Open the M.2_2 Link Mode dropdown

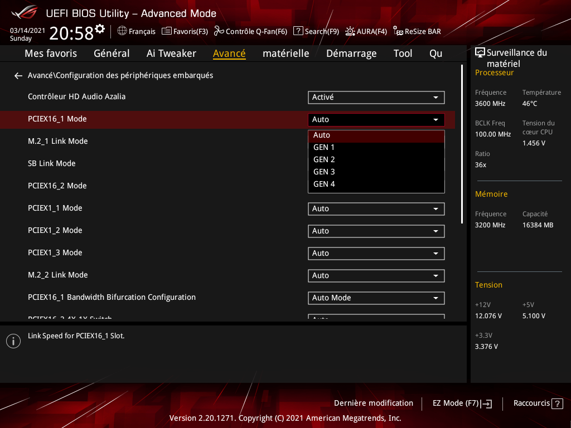pos(376,275)
